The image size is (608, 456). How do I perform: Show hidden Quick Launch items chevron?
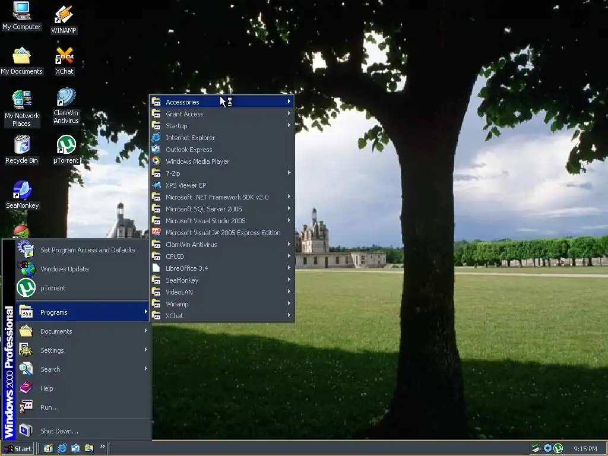(102, 446)
